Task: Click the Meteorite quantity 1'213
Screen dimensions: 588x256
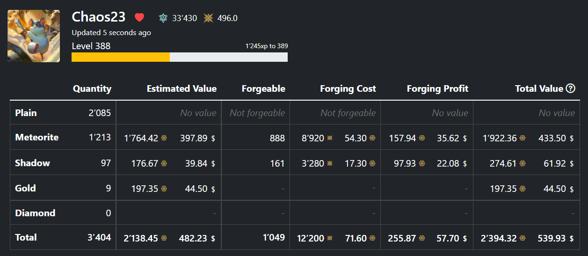Action: point(100,138)
